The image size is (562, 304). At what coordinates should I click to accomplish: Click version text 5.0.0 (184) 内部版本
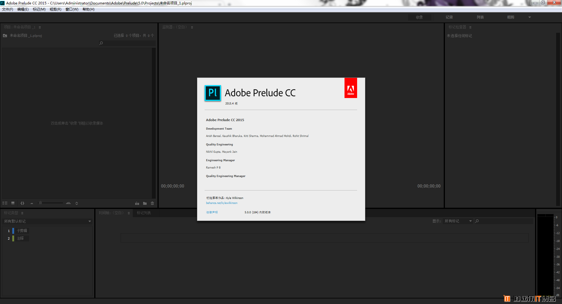(x=258, y=212)
